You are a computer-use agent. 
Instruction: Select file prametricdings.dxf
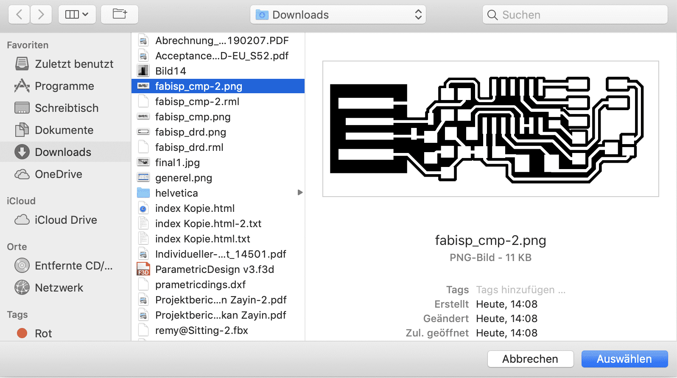pos(218,284)
